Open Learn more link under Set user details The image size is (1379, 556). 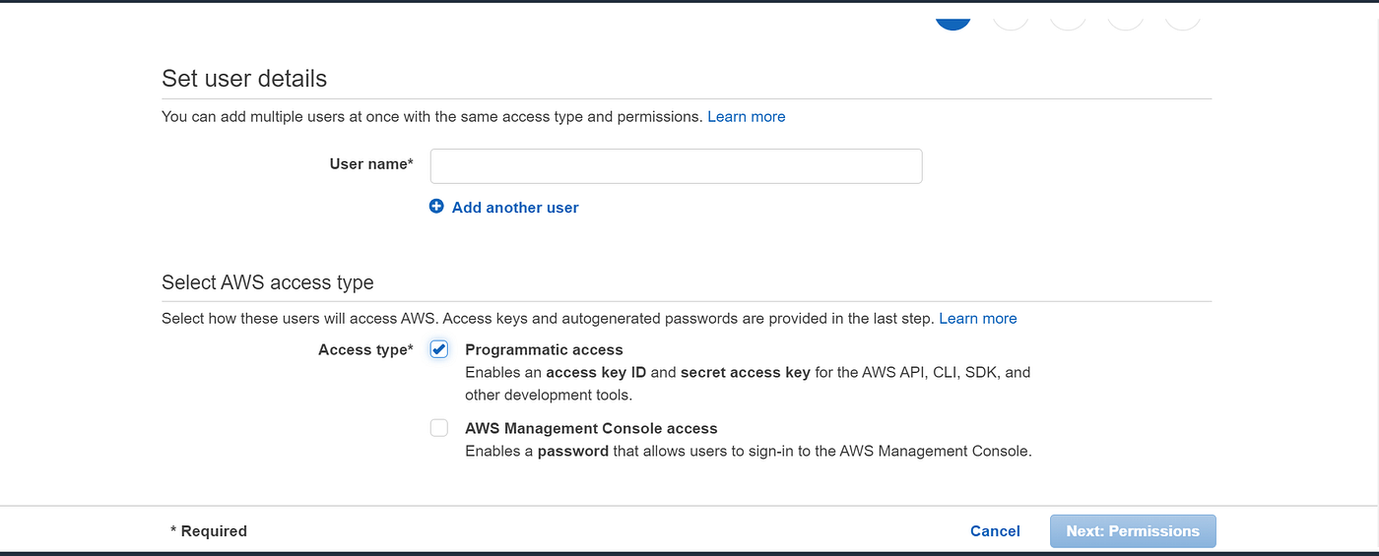[746, 116]
